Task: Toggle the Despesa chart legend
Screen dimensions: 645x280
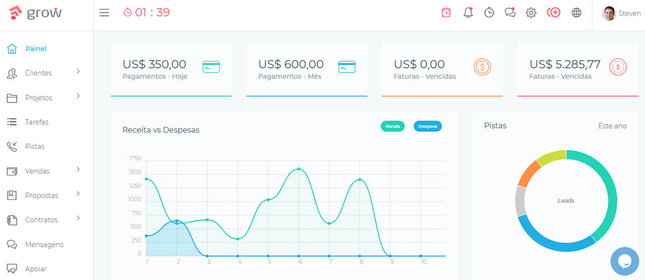Action: click(x=428, y=126)
